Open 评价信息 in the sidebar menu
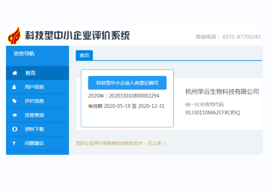Screen dimensions: 272x191 click(x=37, y=101)
